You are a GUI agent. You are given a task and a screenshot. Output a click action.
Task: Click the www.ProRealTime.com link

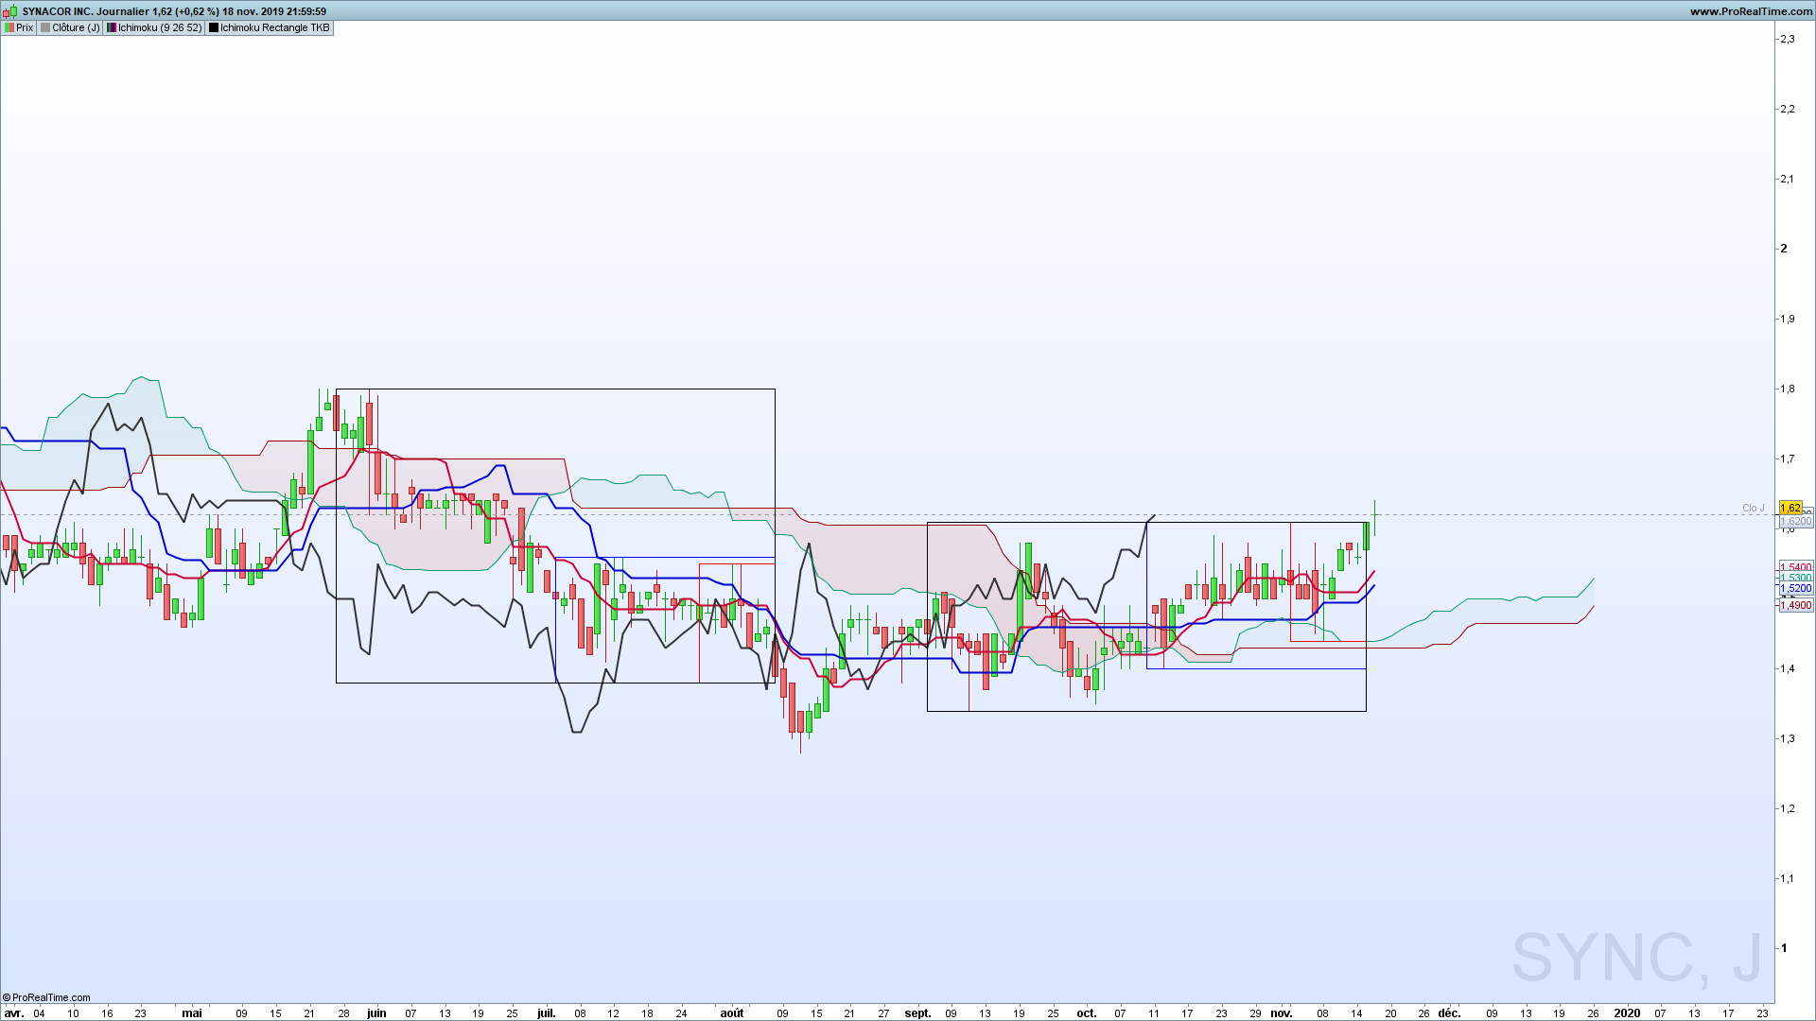tap(1751, 11)
